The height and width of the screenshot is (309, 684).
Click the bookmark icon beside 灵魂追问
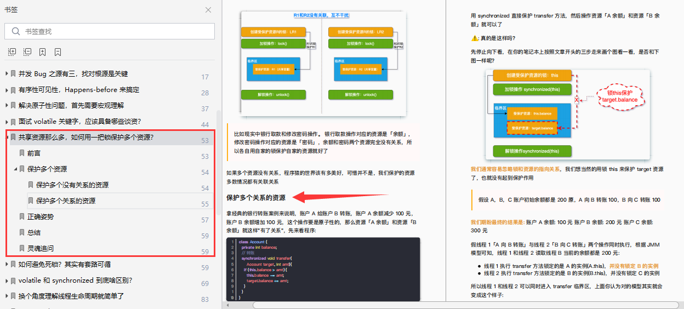pyautogui.click(x=22, y=248)
